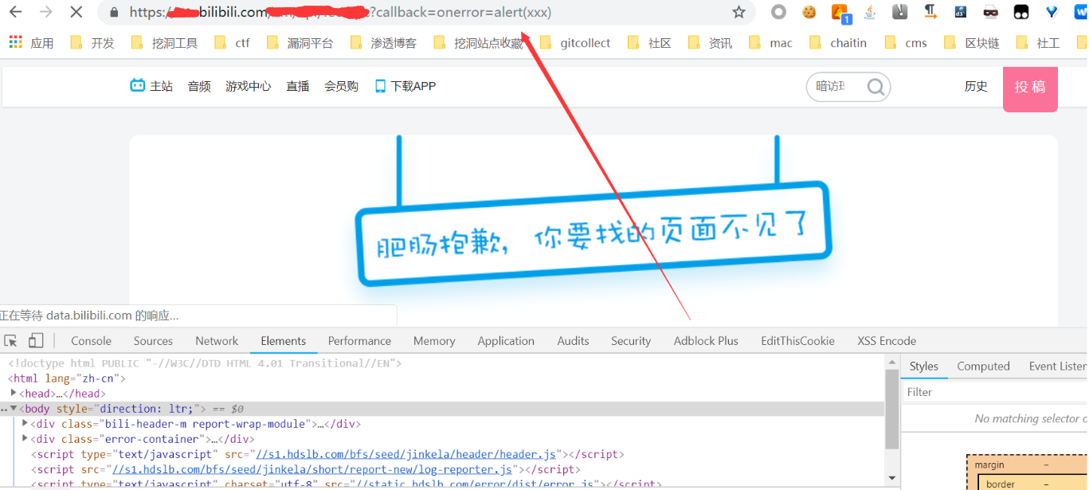Image resolution: width=1089 pixels, height=490 pixels.
Task: Open the 社区 bookmark folder
Action: pos(649,43)
